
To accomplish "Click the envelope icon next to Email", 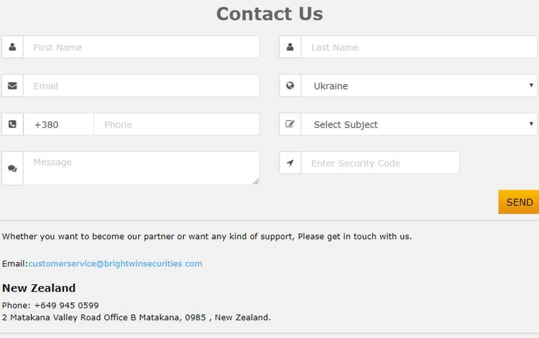I will (x=12, y=86).
